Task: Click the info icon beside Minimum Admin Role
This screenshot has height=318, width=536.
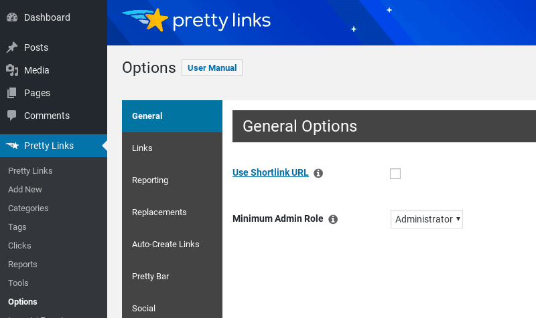Action: tap(333, 219)
